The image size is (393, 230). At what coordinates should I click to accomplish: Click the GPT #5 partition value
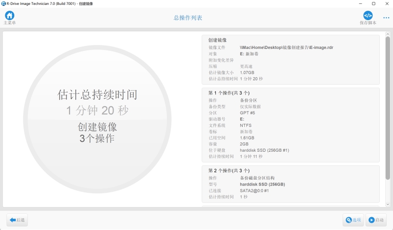(248, 113)
